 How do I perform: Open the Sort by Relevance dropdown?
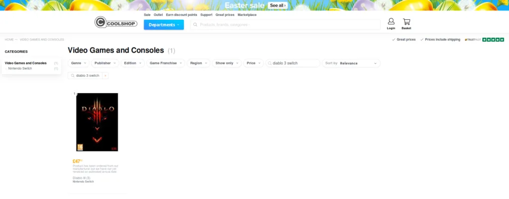pyautogui.click(x=351, y=63)
